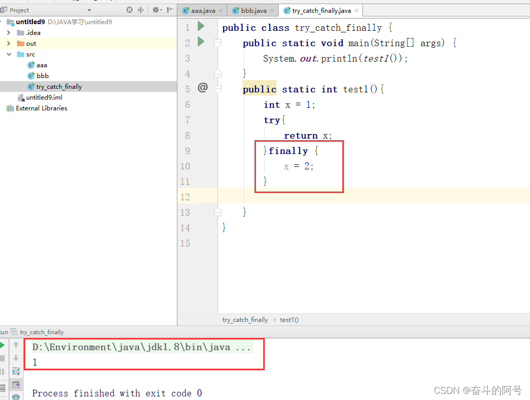Image resolution: width=530 pixels, height=400 pixels.
Task: Expand the out folder
Action: (9, 44)
